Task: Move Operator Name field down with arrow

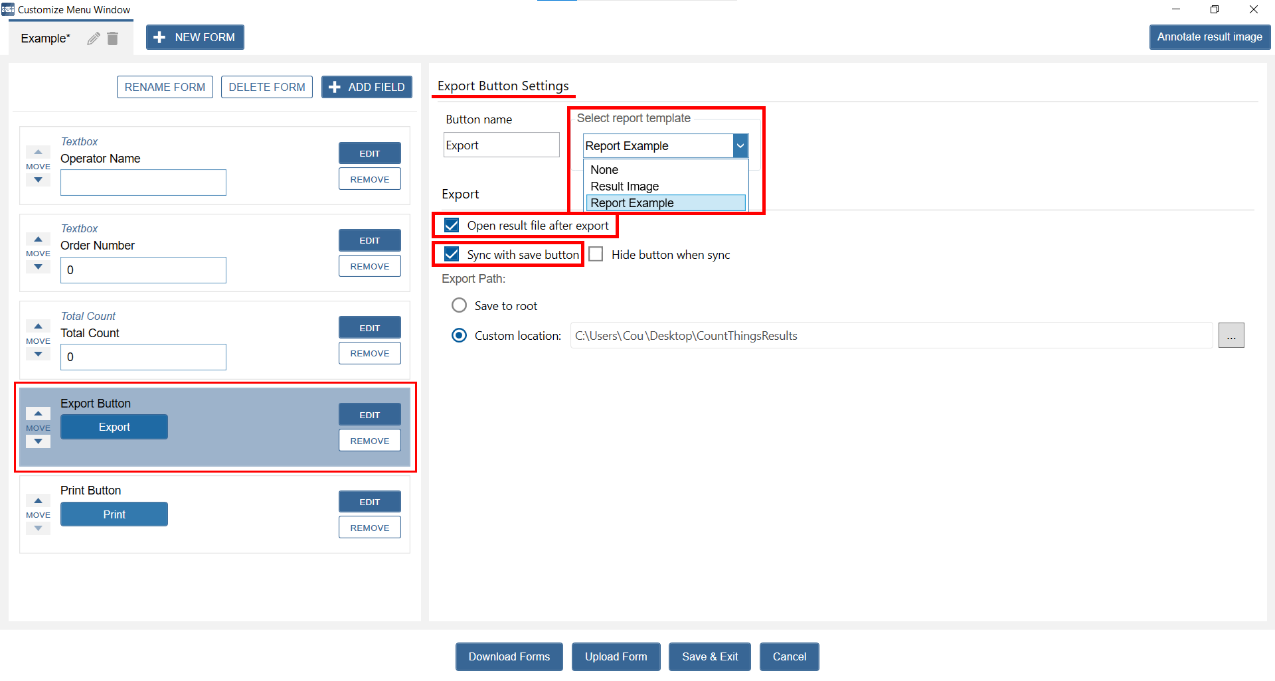Action: [38, 180]
